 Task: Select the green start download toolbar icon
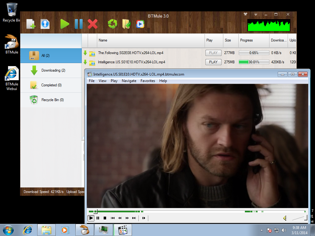point(65,24)
